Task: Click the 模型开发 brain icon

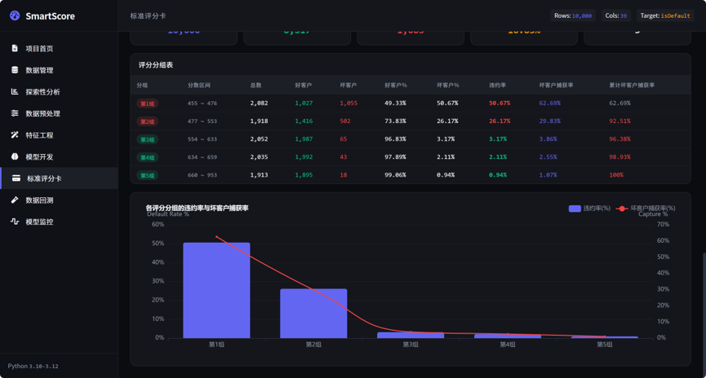Action: coord(15,156)
